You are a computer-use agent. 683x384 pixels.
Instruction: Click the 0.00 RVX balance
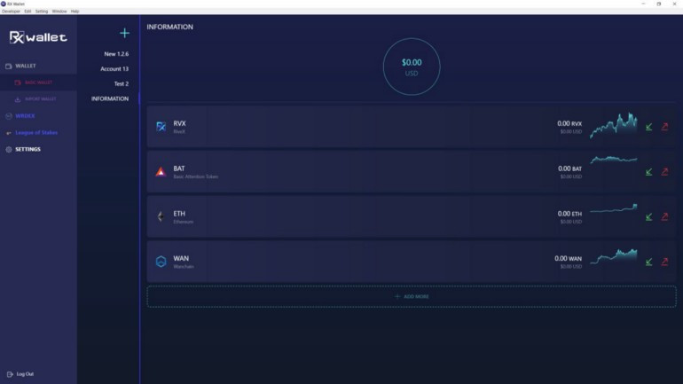pos(569,123)
